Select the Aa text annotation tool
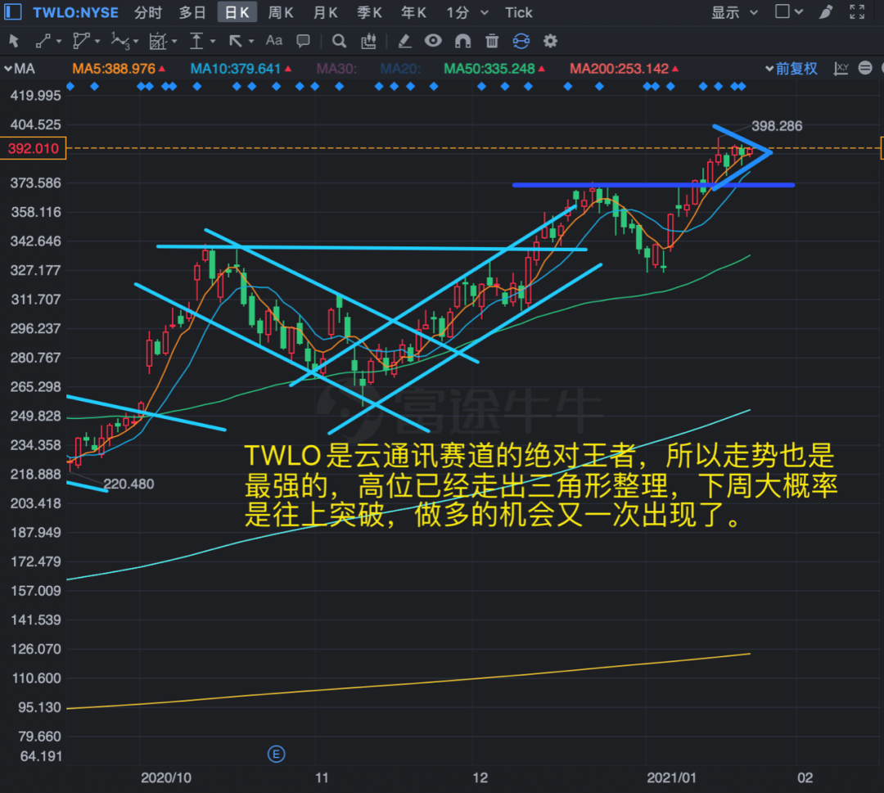 (274, 41)
